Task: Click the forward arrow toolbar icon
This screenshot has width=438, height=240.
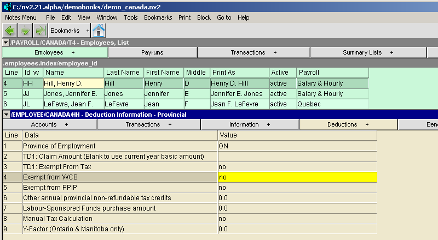Action: point(25,31)
